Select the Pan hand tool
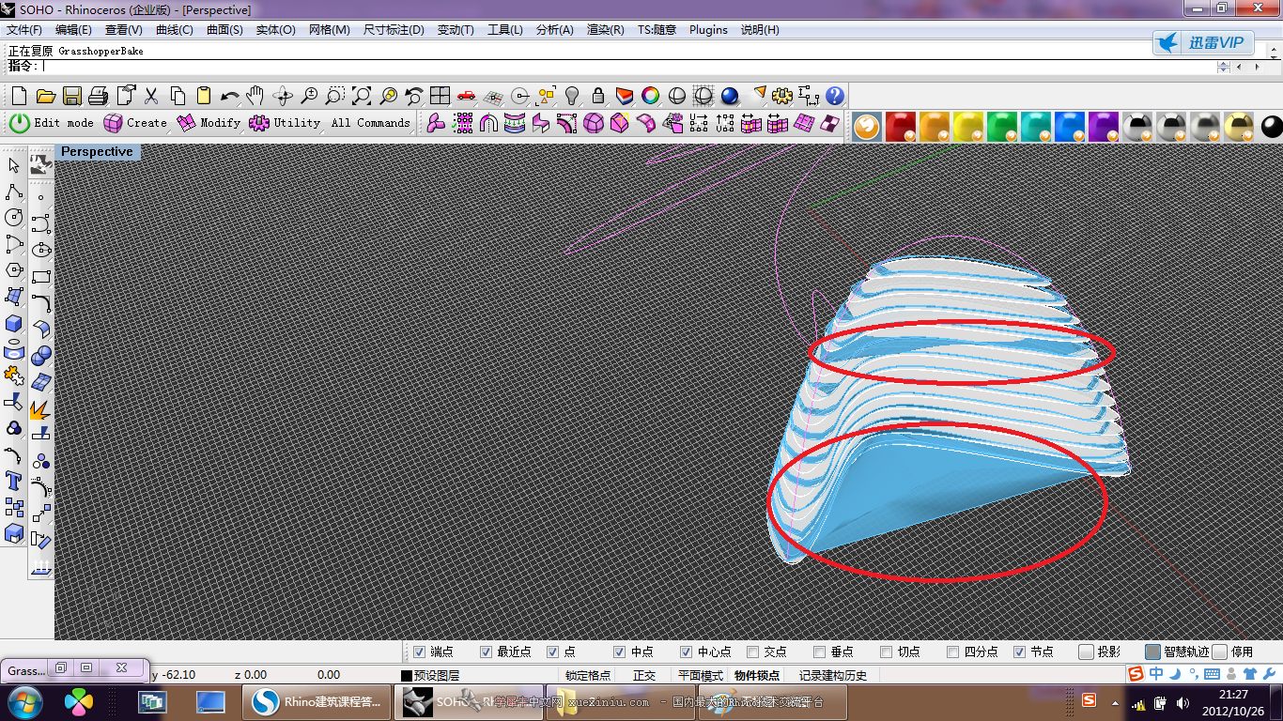The width and height of the screenshot is (1283, 721). [x=255, y=96]
